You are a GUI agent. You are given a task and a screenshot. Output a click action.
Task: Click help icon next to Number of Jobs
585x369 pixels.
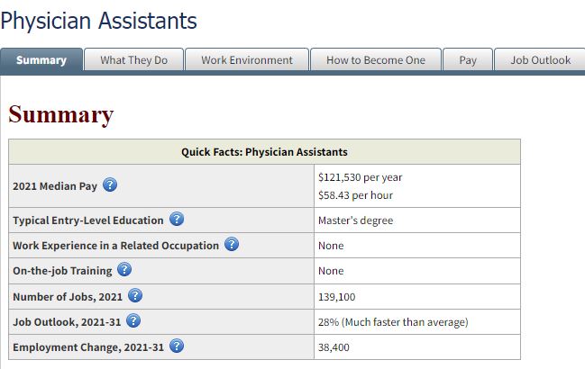click(135, 295)
